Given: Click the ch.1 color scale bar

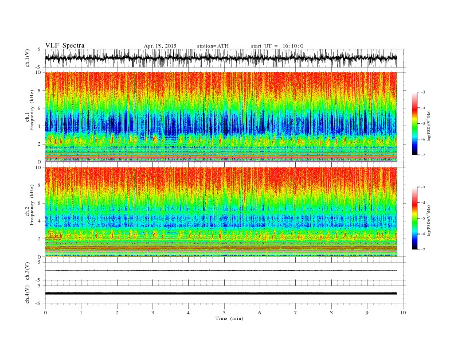Looking at the screenshot, I should pyautogui.click(x=414, y=123).
